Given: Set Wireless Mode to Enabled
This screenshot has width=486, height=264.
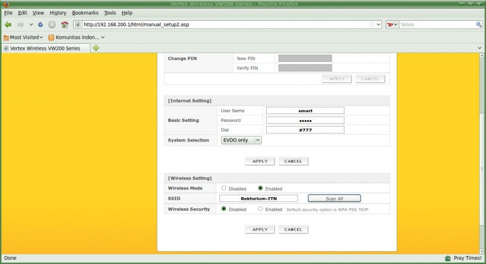Looking at the screenshot, I should coord(261,188).
